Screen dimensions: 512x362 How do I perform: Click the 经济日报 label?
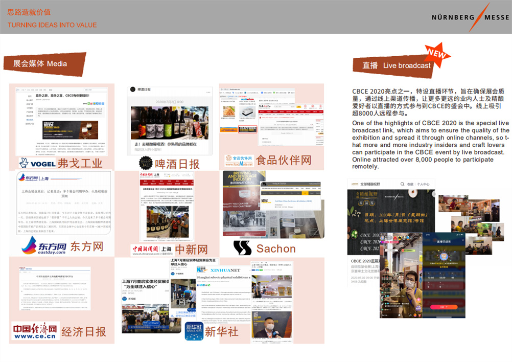pos(84,332)
